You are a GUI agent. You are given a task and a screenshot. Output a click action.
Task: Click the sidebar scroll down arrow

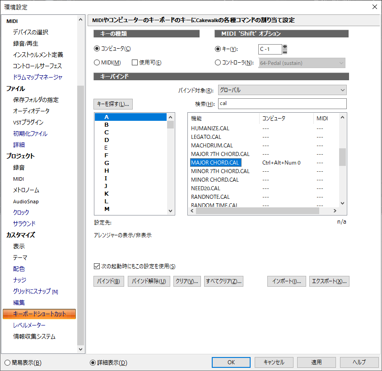(x=81, y=349)
